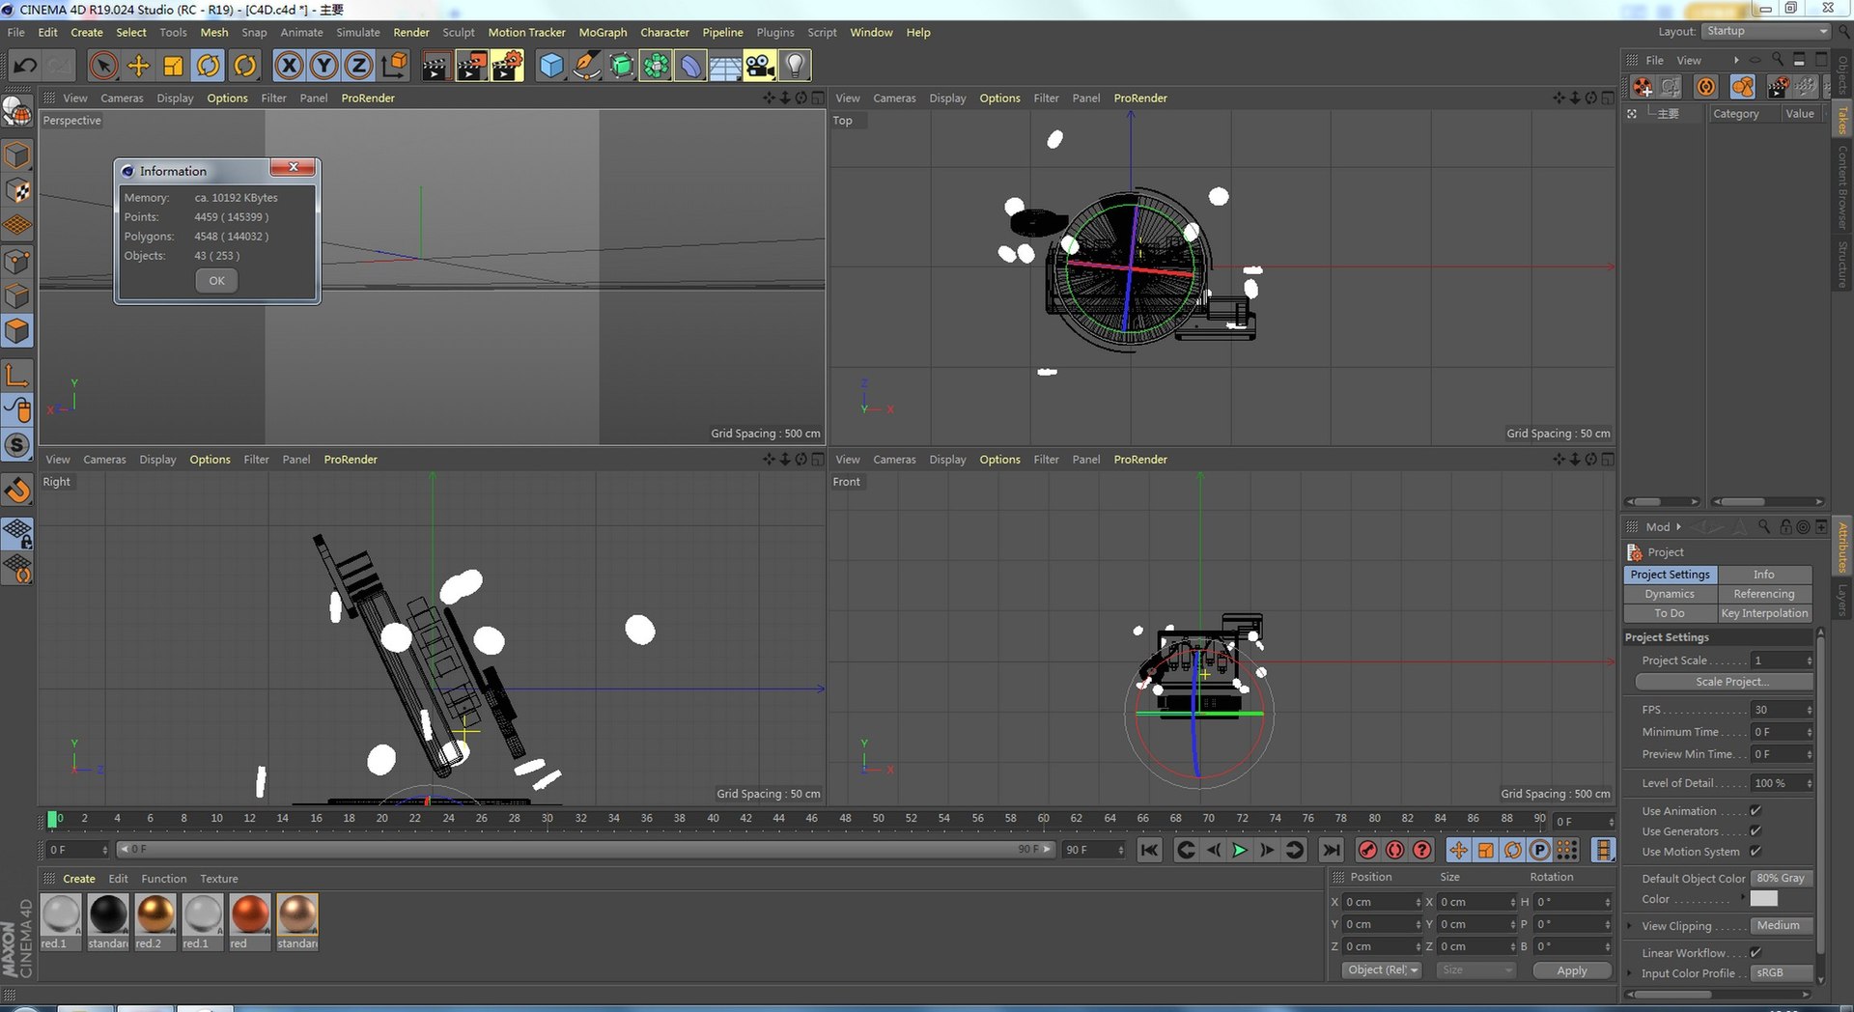Click the Scale Project... button
The width and height of the screenshot is (1854, 1012).
pyautogui.click(x=1725, y=682)
